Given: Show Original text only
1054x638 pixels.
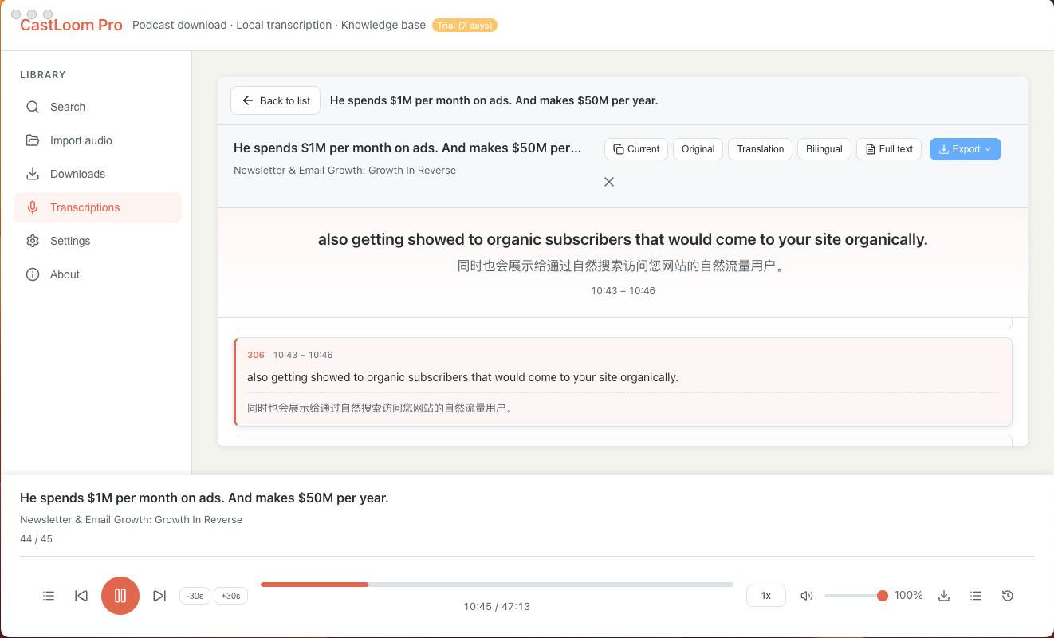Looking at the screenshot, I should 698,149.
